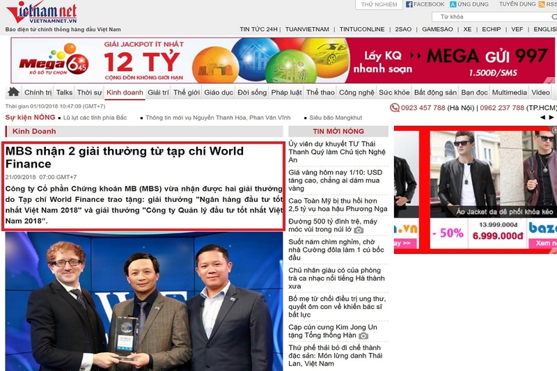Click the MBS award ceremony photo
This screenshot has width=557, height=371.
click(144, 301)
